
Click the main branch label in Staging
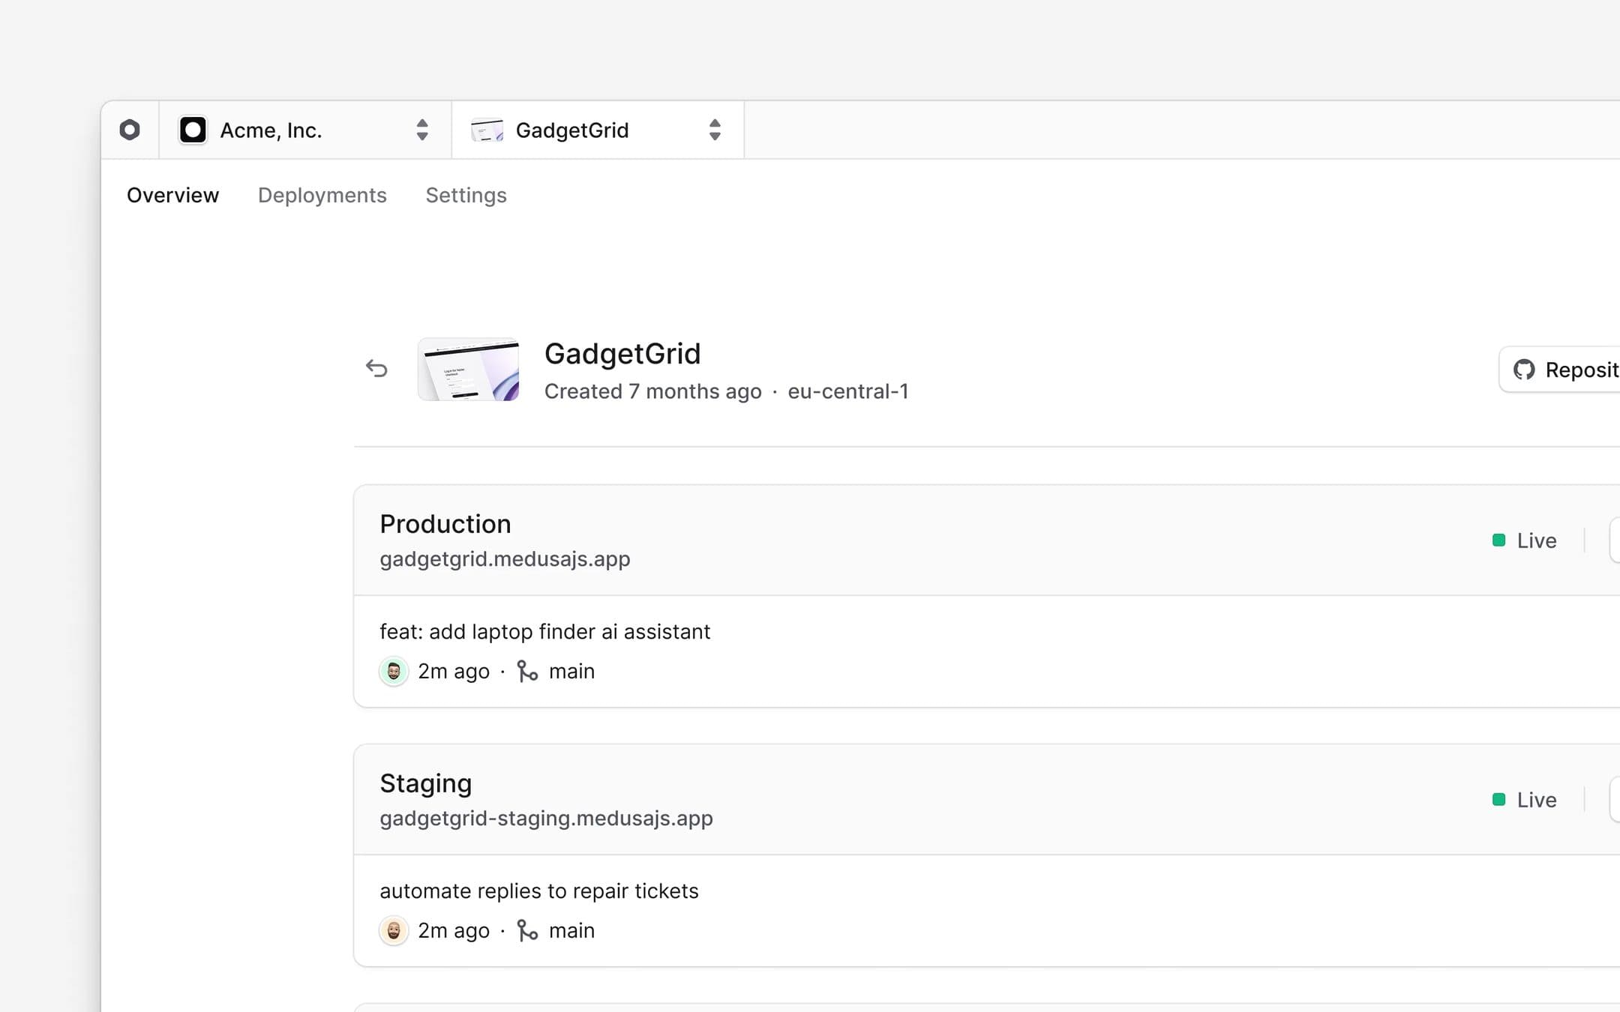pyautogui.click(x=571, y=930)
